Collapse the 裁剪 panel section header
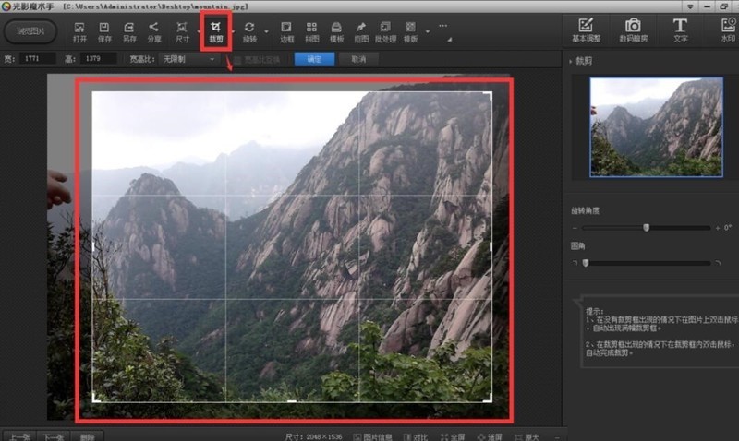This screenshot has height=441, width=739. click(x=584, y=61)
